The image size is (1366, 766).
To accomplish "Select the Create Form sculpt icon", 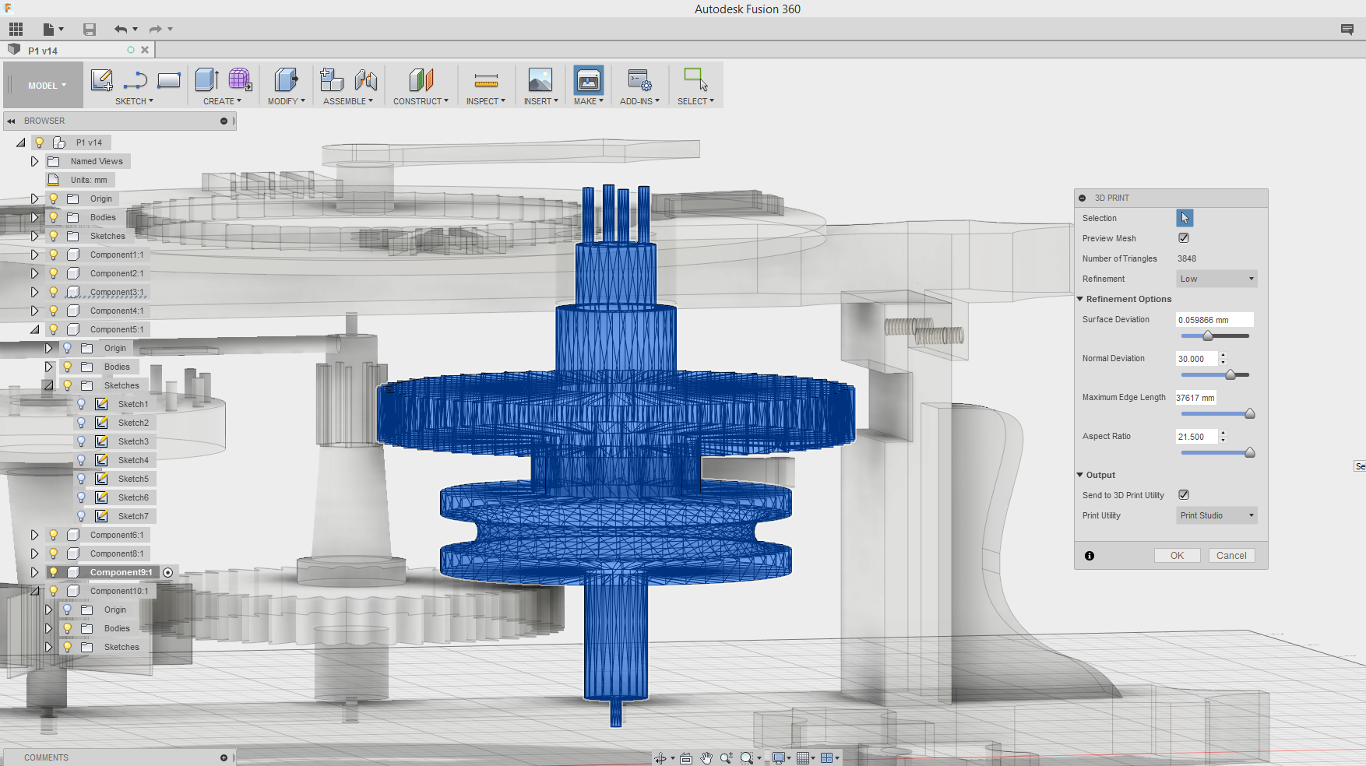I will (240, 80).
